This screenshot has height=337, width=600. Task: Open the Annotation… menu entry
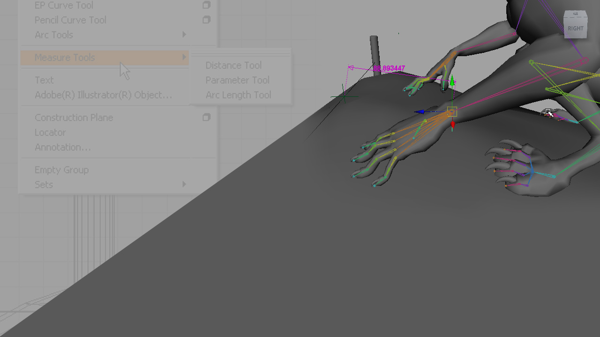(63, 147)
